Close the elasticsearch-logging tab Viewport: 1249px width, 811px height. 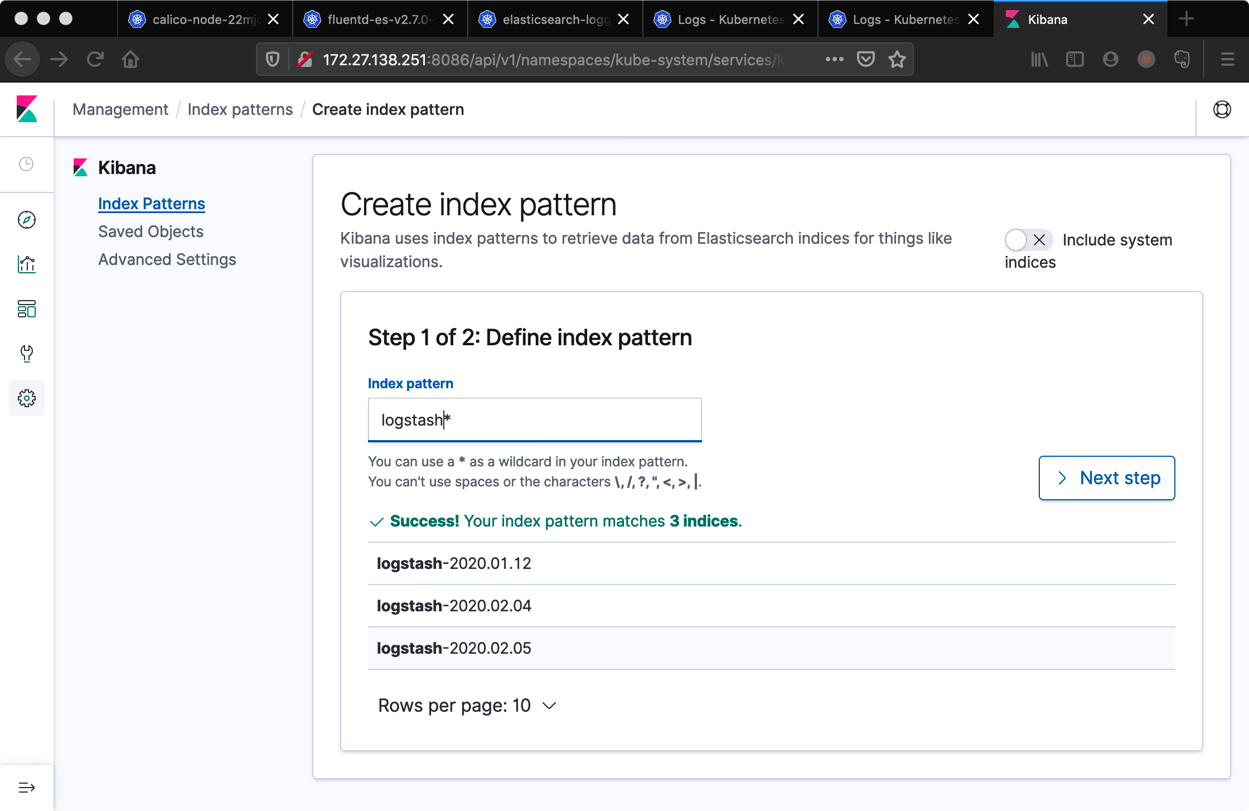[x=623, y=19]
